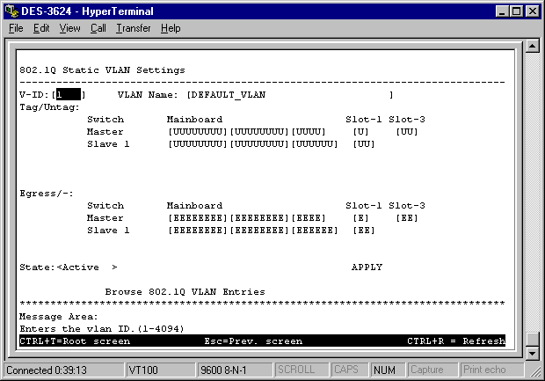Open the Help menu

[170, 28]
